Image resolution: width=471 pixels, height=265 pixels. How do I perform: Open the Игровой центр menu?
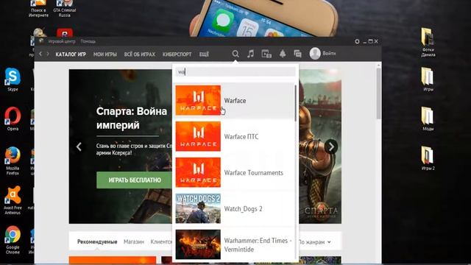point(62,41)
